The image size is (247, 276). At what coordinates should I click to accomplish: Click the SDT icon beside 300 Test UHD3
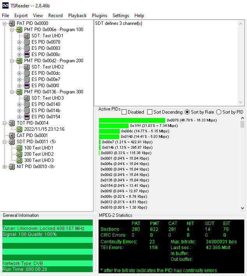[x=19, y=160]
